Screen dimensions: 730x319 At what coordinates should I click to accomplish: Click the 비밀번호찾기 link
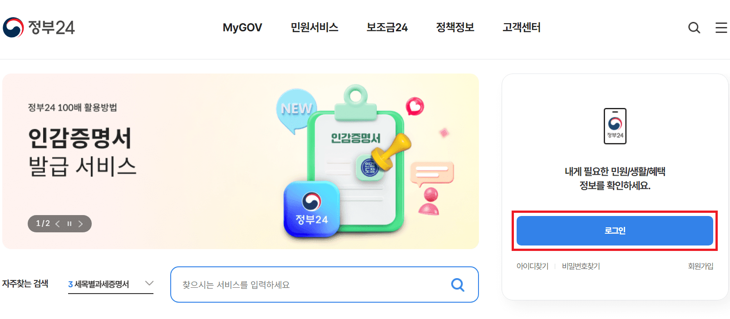point(581,266)
